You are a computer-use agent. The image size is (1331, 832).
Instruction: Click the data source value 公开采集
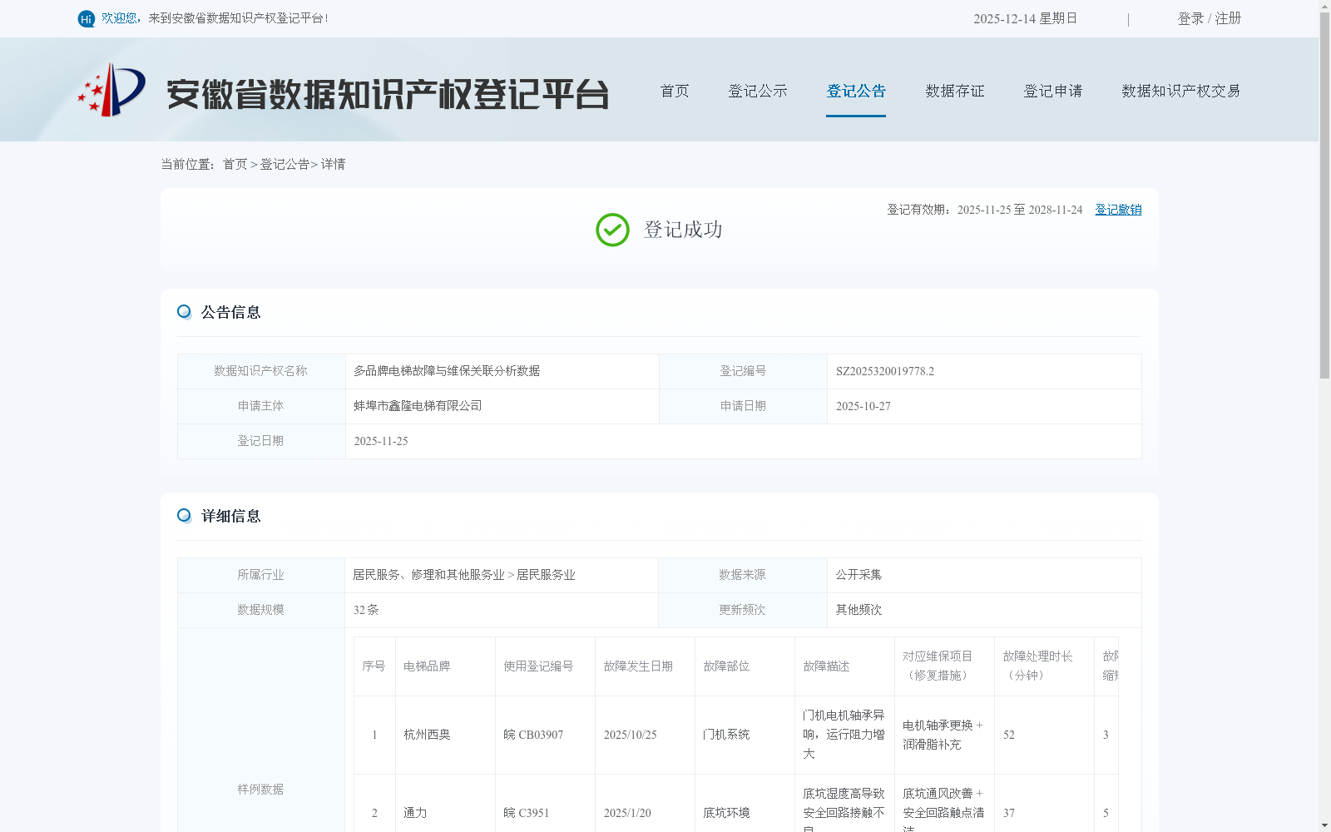point(858,575)
